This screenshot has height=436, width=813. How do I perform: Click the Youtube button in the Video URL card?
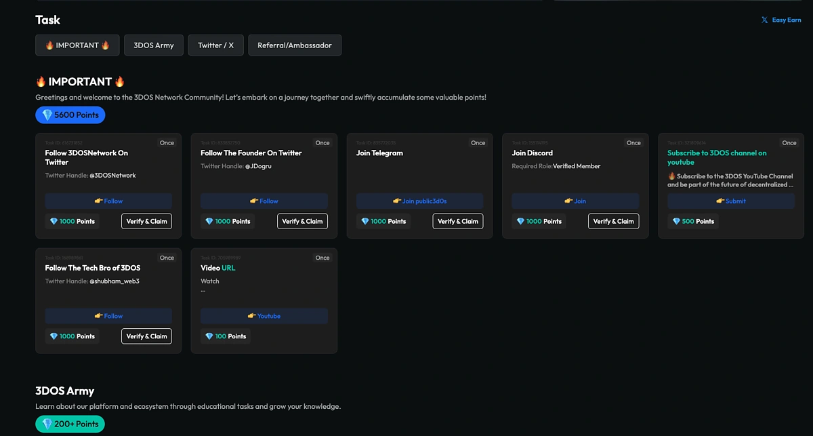coord(264,316)
